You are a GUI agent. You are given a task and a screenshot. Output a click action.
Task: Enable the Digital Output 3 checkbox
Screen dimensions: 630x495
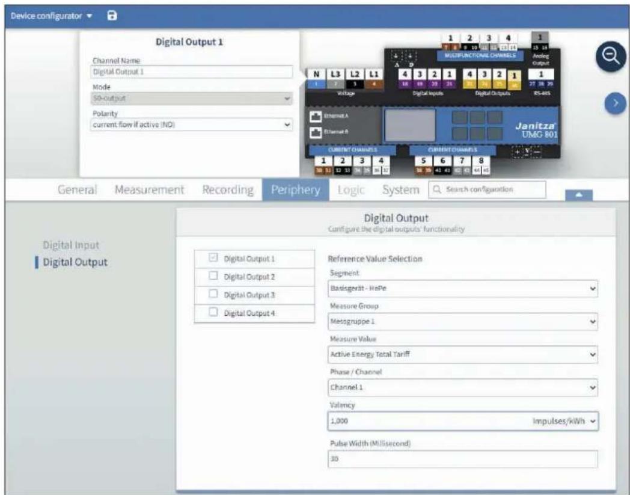213,294
